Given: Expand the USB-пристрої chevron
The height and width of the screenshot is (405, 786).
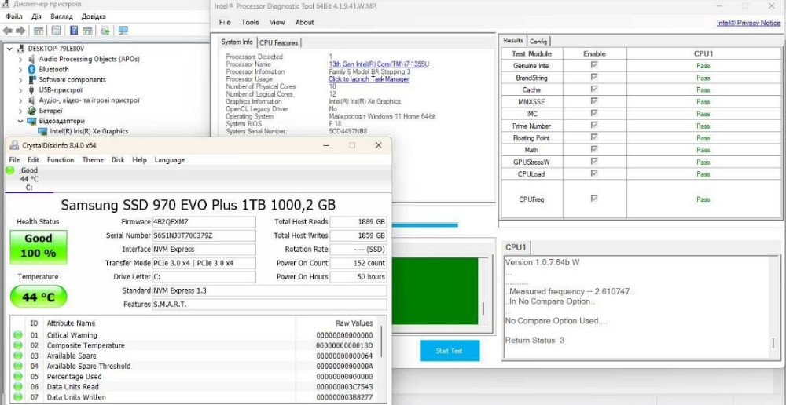Looking at the screenshot, I should click(20, 90).
